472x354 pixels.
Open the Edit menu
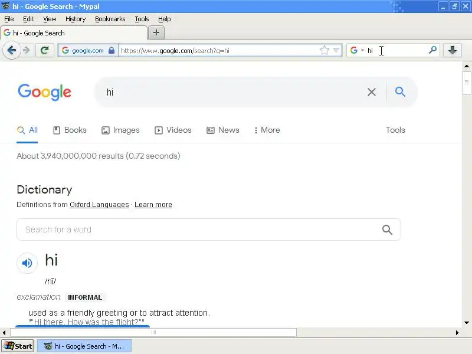(x=28, y=19)
